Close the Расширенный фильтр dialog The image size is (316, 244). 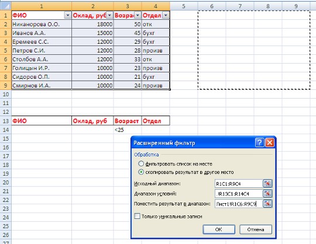(270, 142)
